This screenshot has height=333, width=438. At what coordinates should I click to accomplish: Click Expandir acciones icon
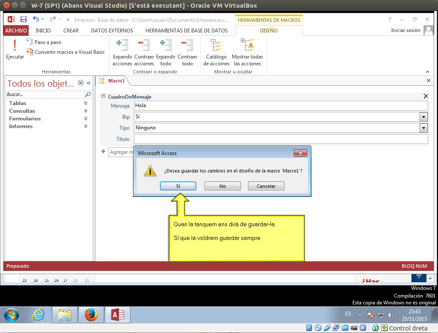point(122,53)
